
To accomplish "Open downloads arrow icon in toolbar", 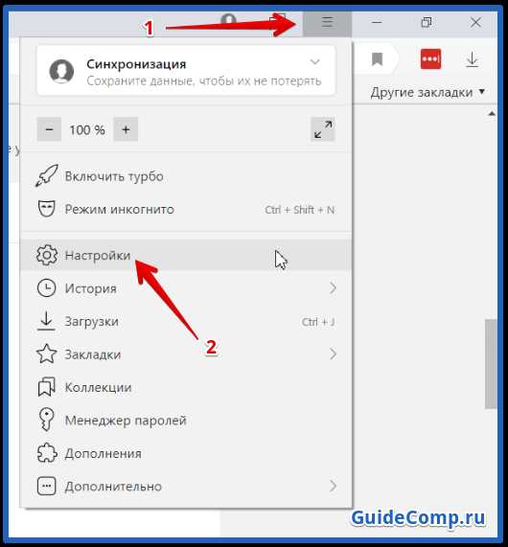I will tap(472, 59).
